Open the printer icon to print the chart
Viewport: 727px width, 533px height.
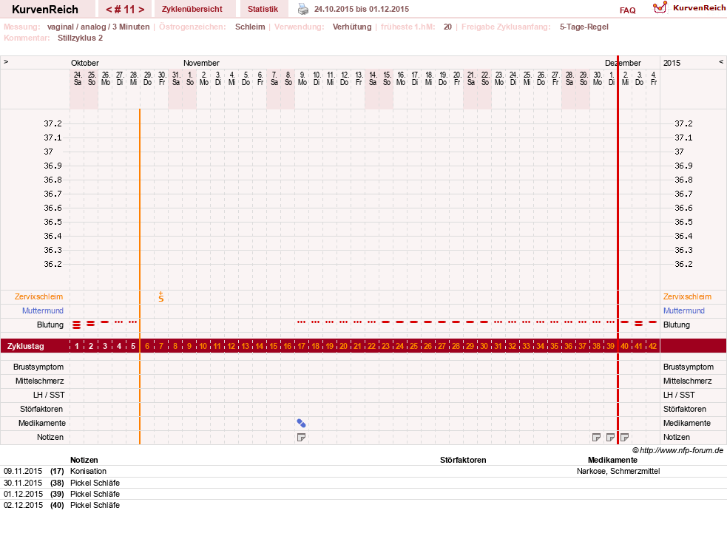click(302, 9)
